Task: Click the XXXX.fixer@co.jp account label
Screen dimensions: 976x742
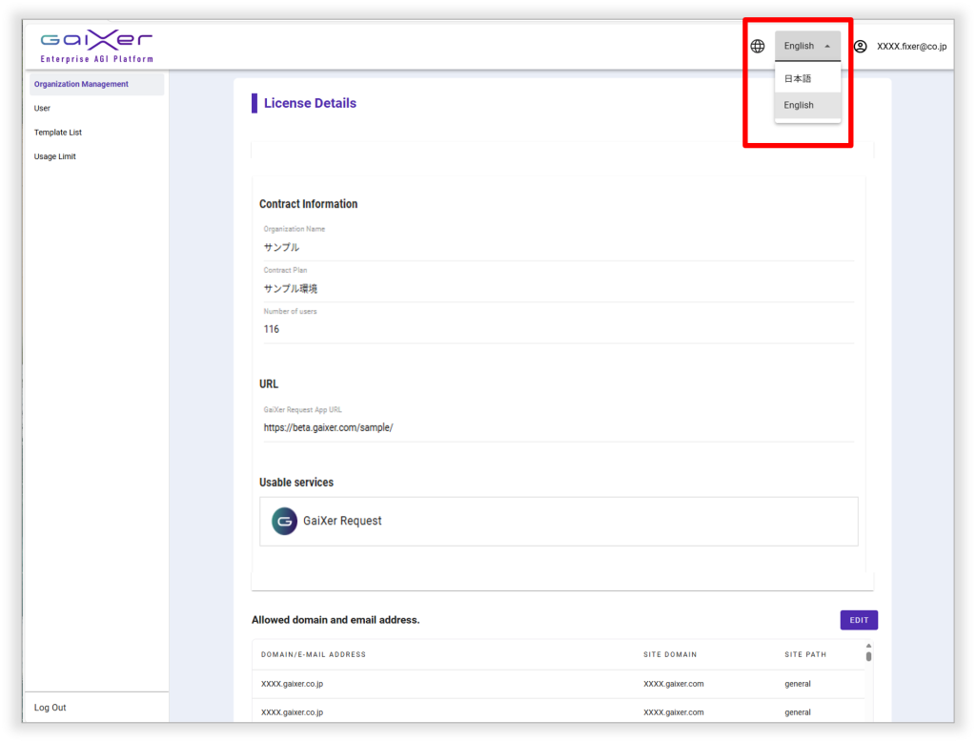Action: coord(911,46)
